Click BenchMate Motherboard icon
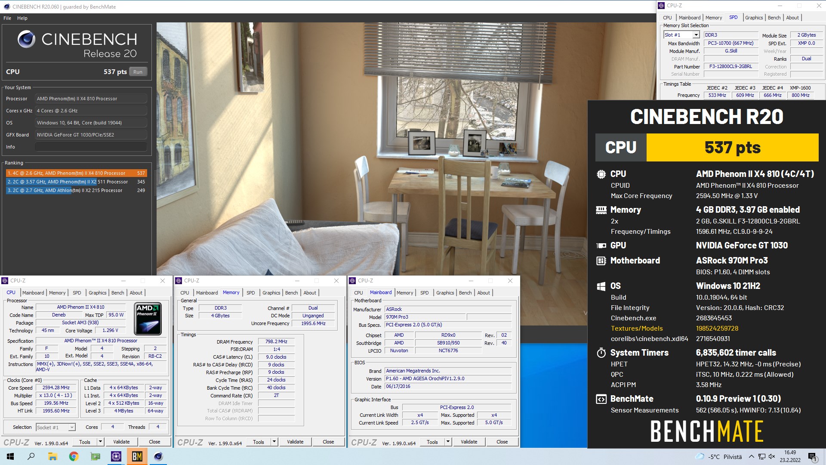Screen dimensions: 826x465 (x=601, y=260)
